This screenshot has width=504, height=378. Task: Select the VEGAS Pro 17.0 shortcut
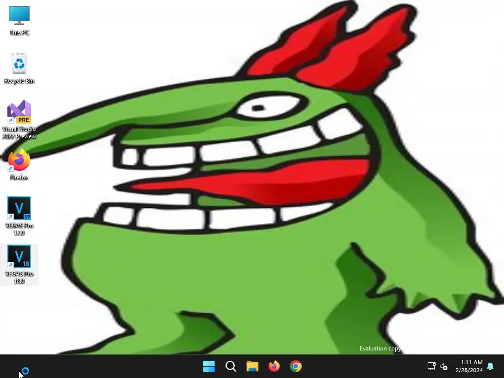point(19,216)
